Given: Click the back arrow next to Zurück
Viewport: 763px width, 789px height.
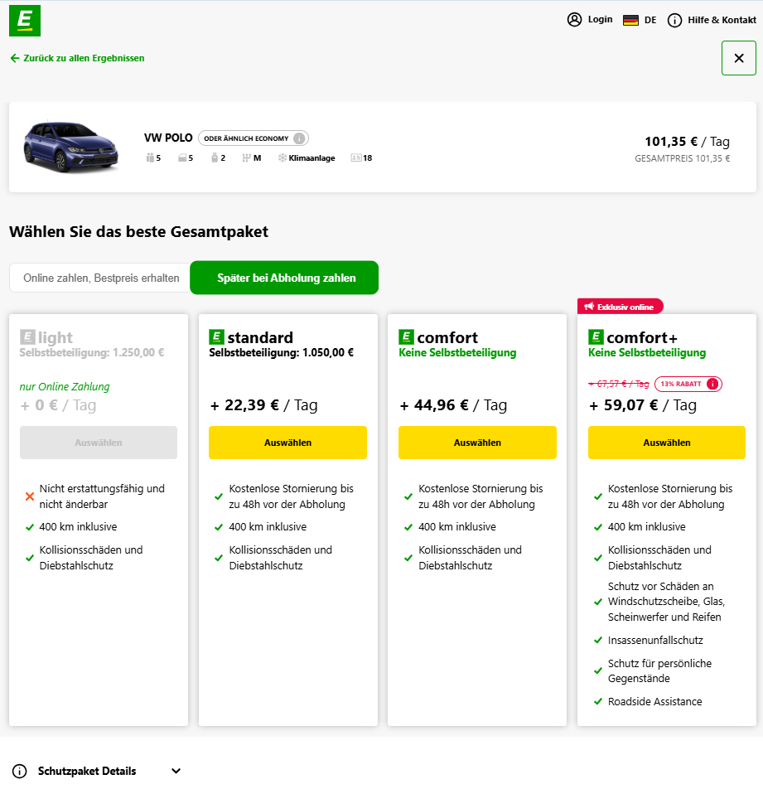Looking at the screenshot, I should 15,58.
